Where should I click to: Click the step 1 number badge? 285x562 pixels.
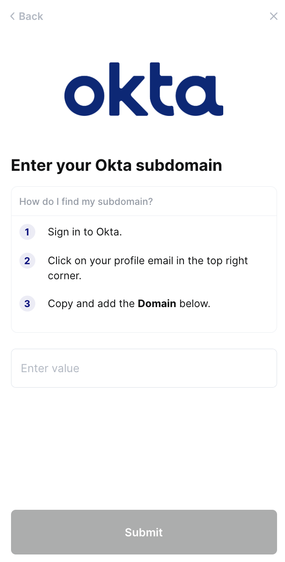[x=27, y=232]
